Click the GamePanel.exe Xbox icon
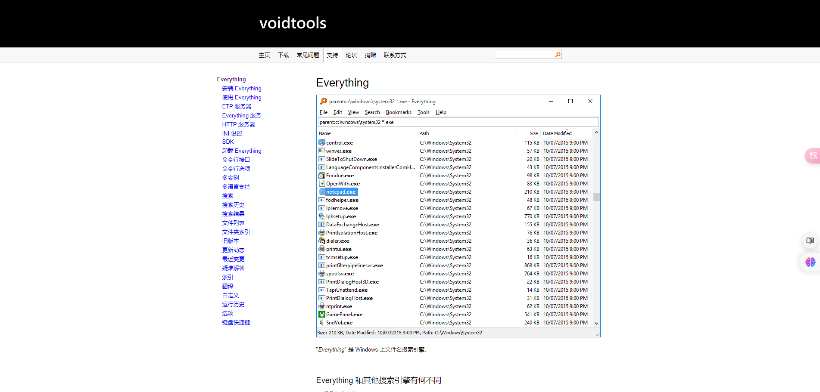Viewport: 820px width, 392px height. [321, 314]
